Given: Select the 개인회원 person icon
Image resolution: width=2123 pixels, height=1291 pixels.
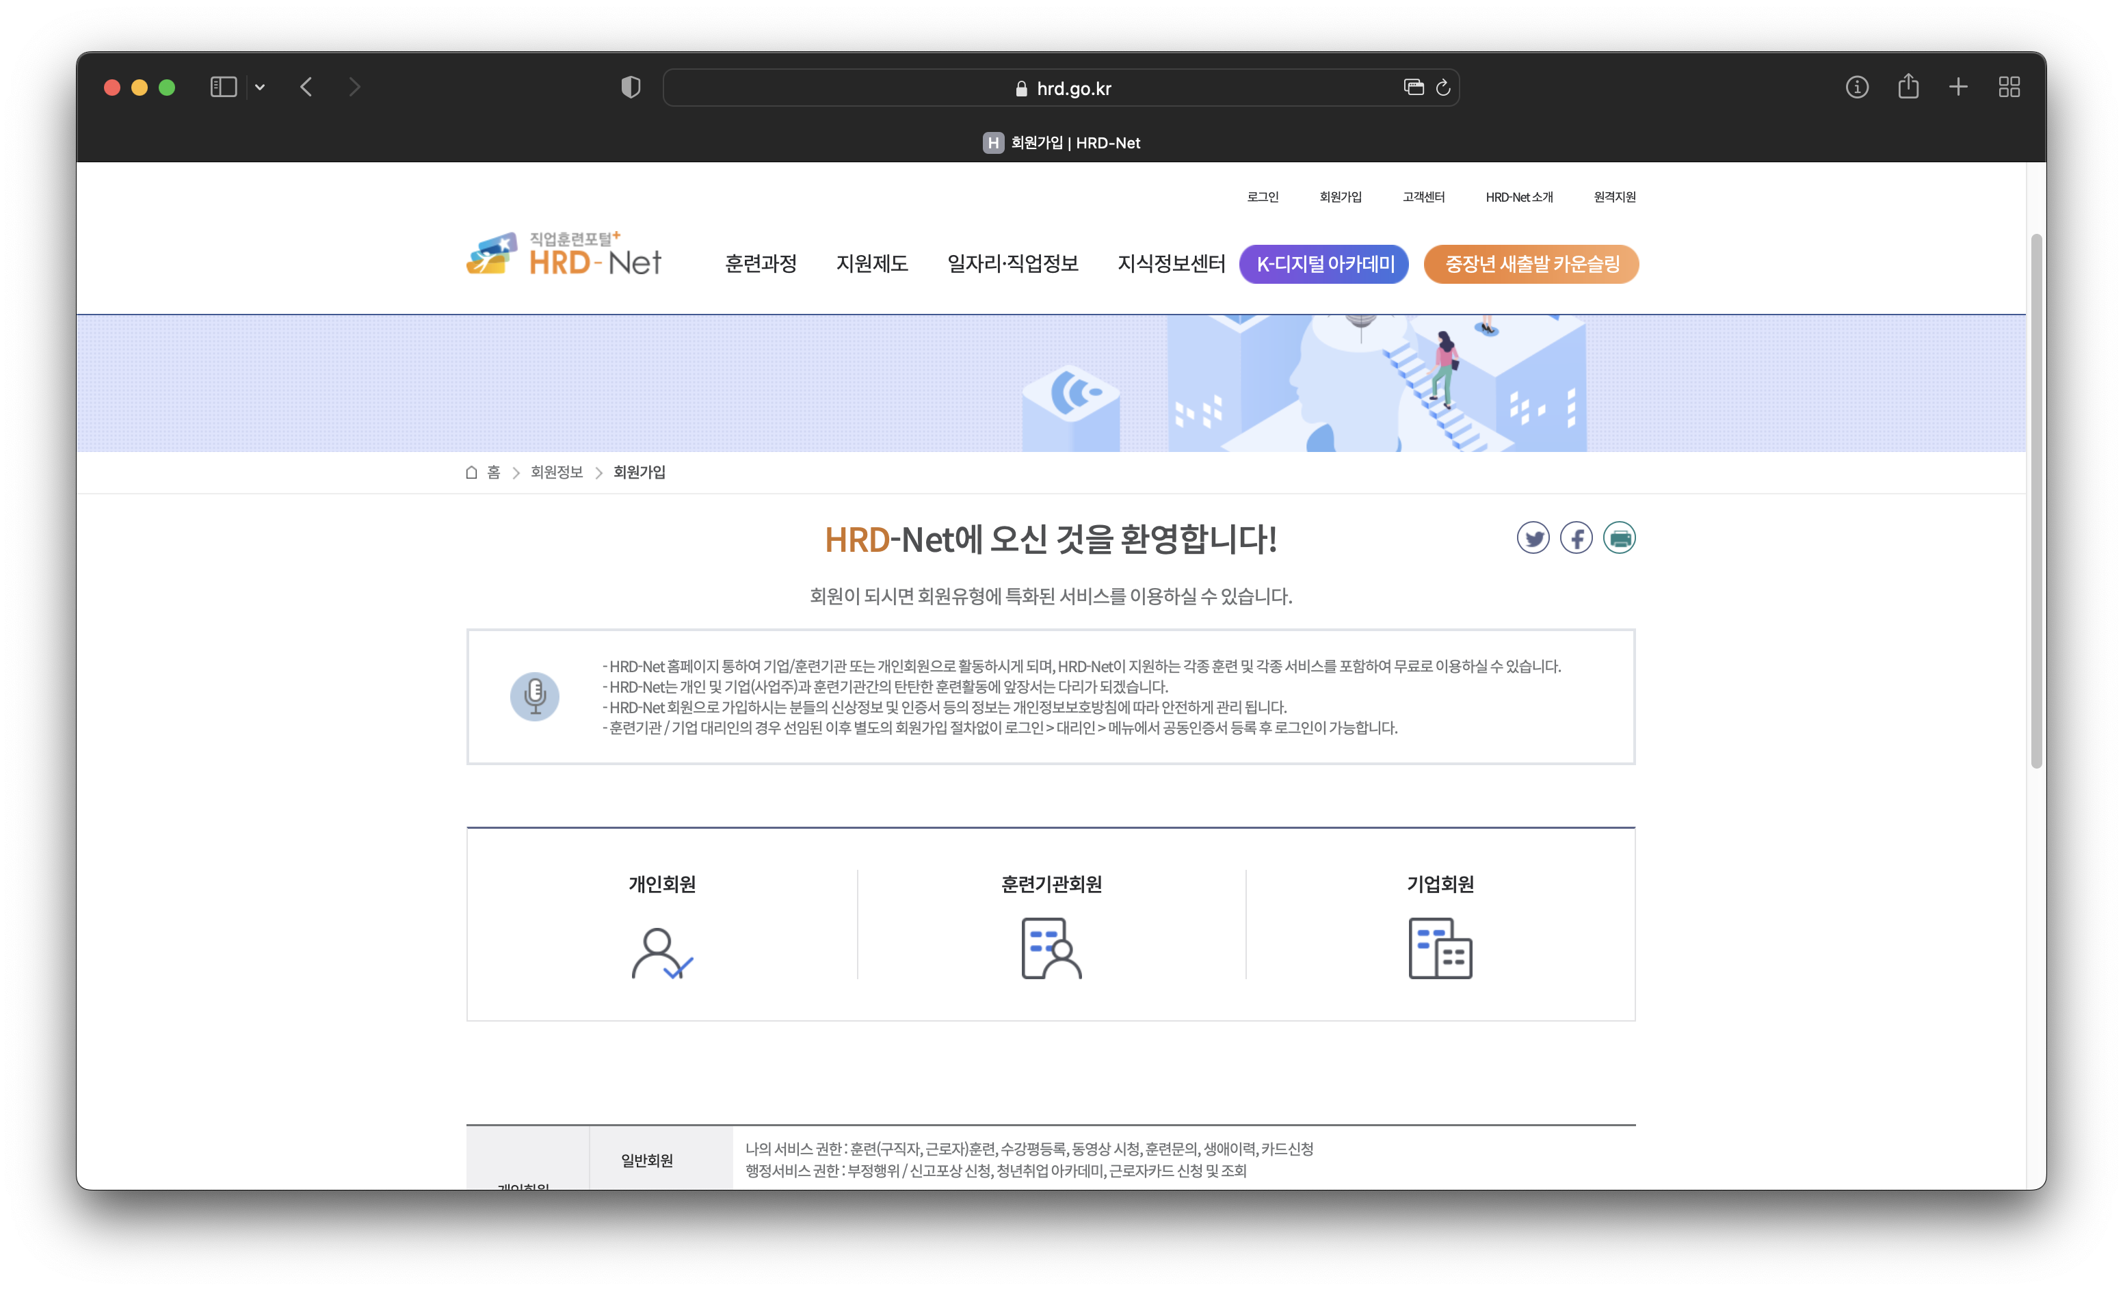Looking at the screenshot, I should click(661, 953).
